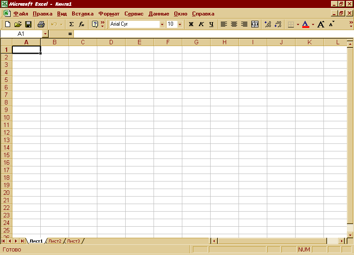Click Merge and Center icon
Image resolution: width=354 pixels, height=255 pixels.
255,24
